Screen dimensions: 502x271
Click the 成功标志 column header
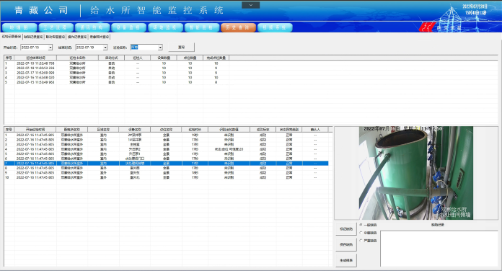tap(263, 130)
